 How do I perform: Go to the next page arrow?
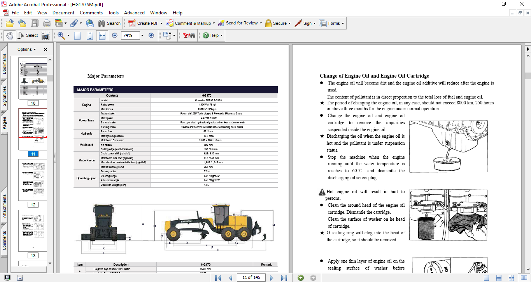(272, 278)
